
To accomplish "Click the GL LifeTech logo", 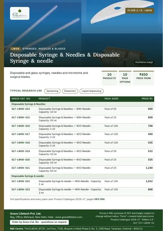I will tap(20, 13).
